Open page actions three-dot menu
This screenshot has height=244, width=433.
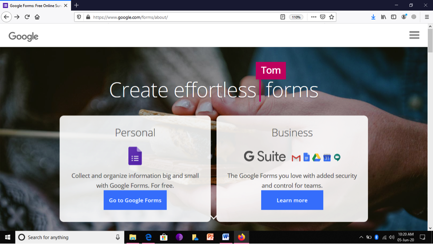coord(314,17)
